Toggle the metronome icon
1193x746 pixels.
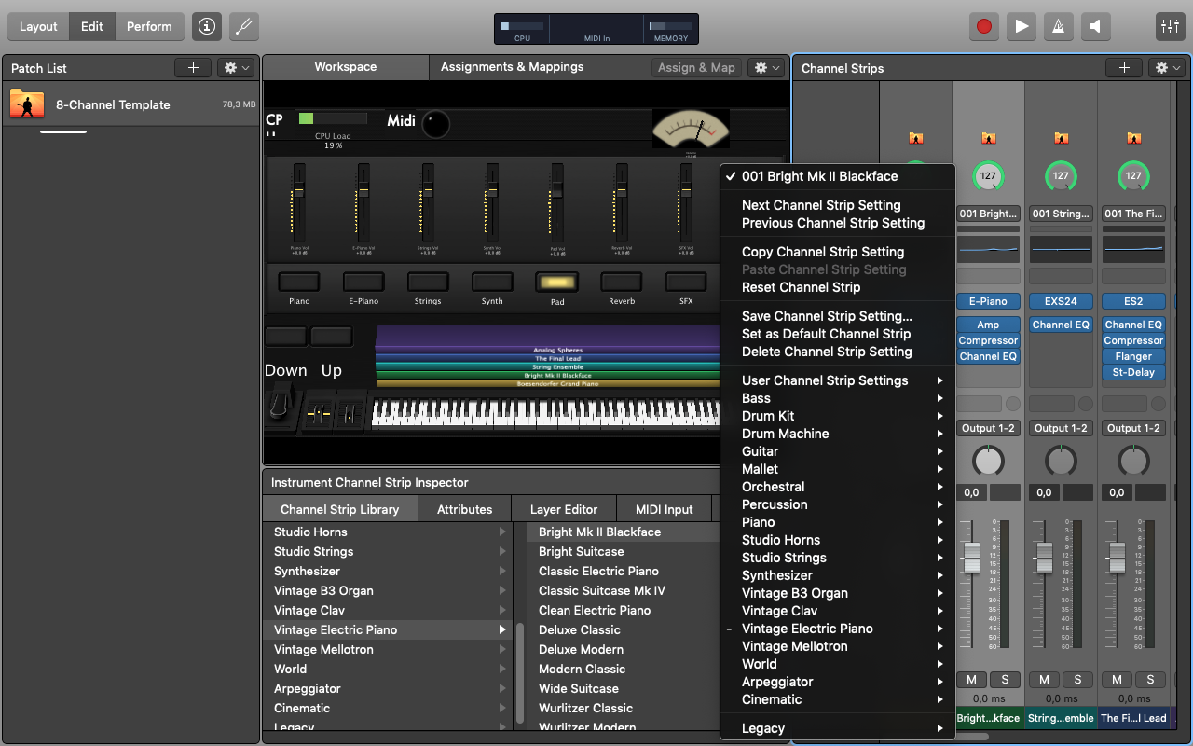pos(1058,26)
